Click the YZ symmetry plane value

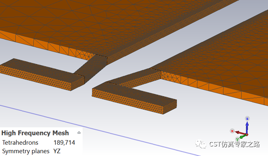pos(57,151)
